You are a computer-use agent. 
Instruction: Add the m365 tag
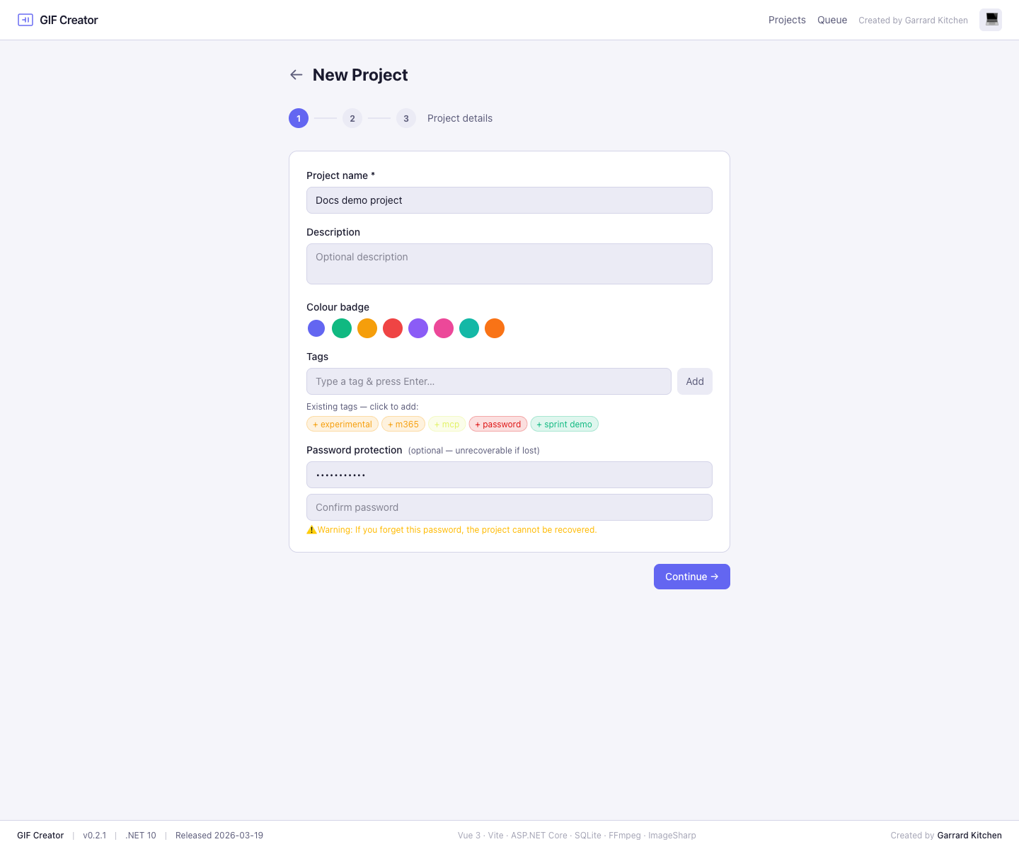403,424
